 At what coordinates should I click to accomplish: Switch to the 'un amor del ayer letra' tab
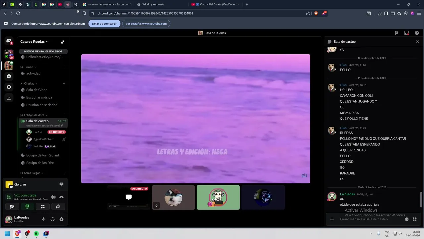pyautogui.click(x=107, y=4)
